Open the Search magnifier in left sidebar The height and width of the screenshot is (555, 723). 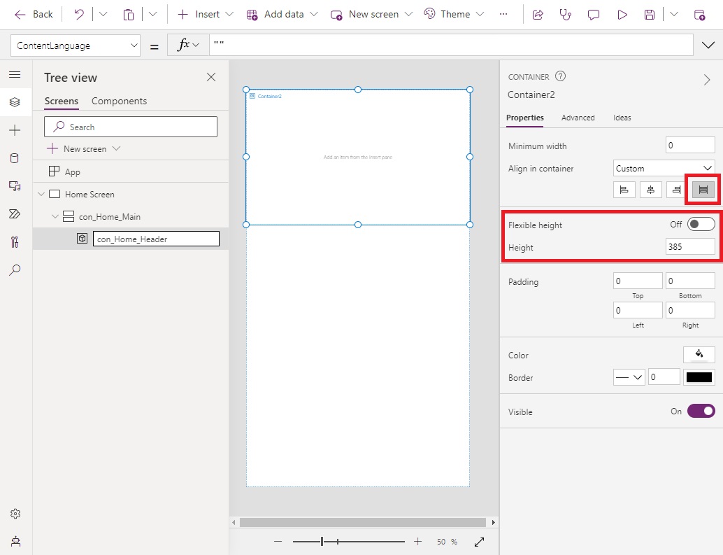(x=15, y=270)
